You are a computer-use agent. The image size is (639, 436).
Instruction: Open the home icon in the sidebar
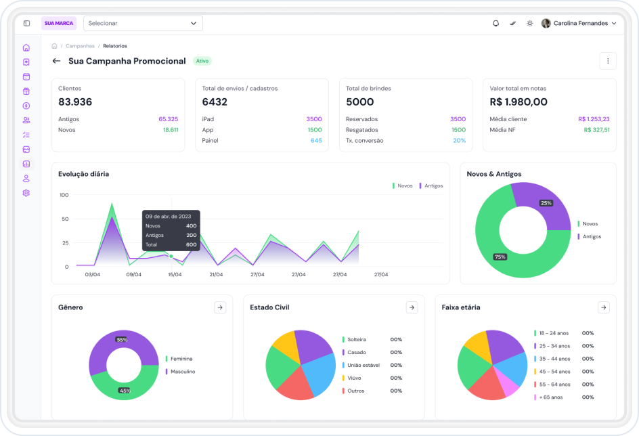pyautogui.click(x=26, y=47)
